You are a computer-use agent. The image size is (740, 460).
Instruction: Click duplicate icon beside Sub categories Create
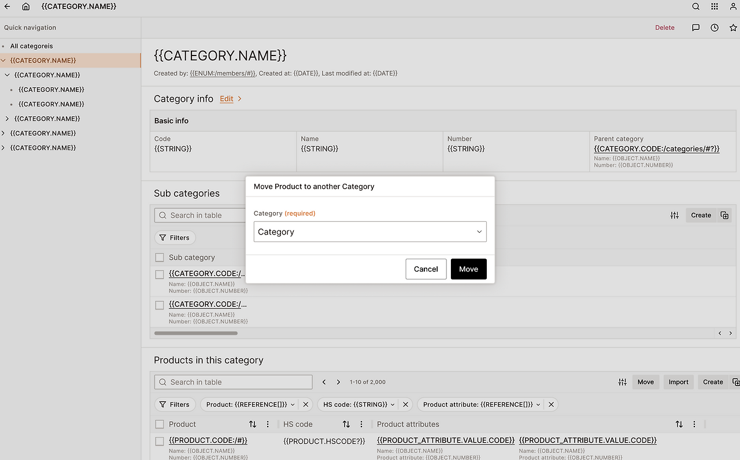tap(724, 216)
